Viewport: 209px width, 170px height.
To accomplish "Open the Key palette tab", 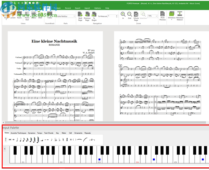I will (x=57, y=133).
